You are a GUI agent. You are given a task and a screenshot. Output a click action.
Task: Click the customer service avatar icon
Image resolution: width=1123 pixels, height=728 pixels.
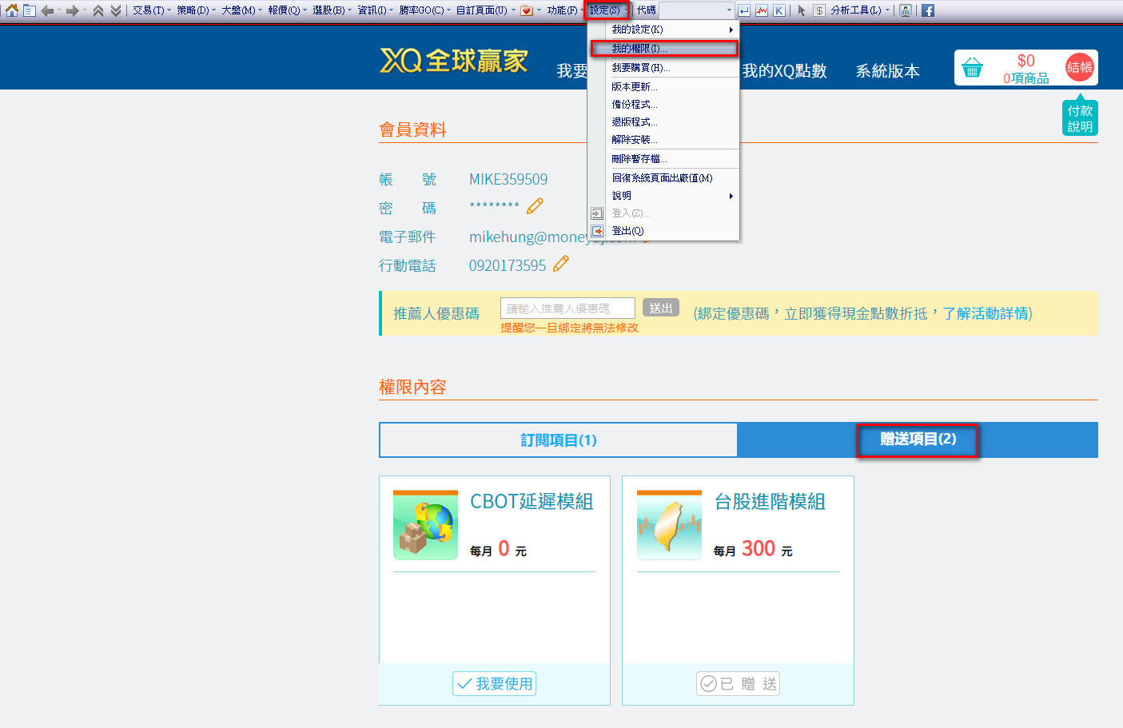tap(905, 10)
